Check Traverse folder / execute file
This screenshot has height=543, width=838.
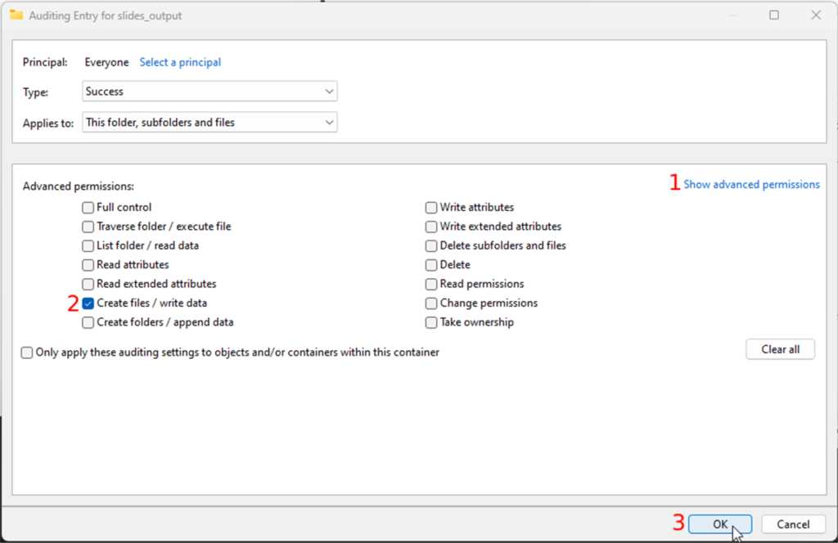tap(88, 227)
